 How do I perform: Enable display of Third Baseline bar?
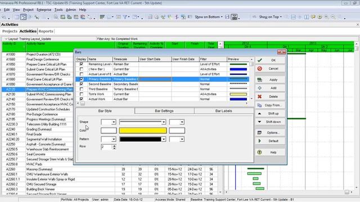[x=81, y=89]
